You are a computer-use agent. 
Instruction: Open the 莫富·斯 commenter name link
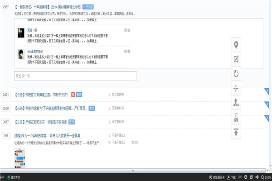pyautogui.click(x=32, y=30)
